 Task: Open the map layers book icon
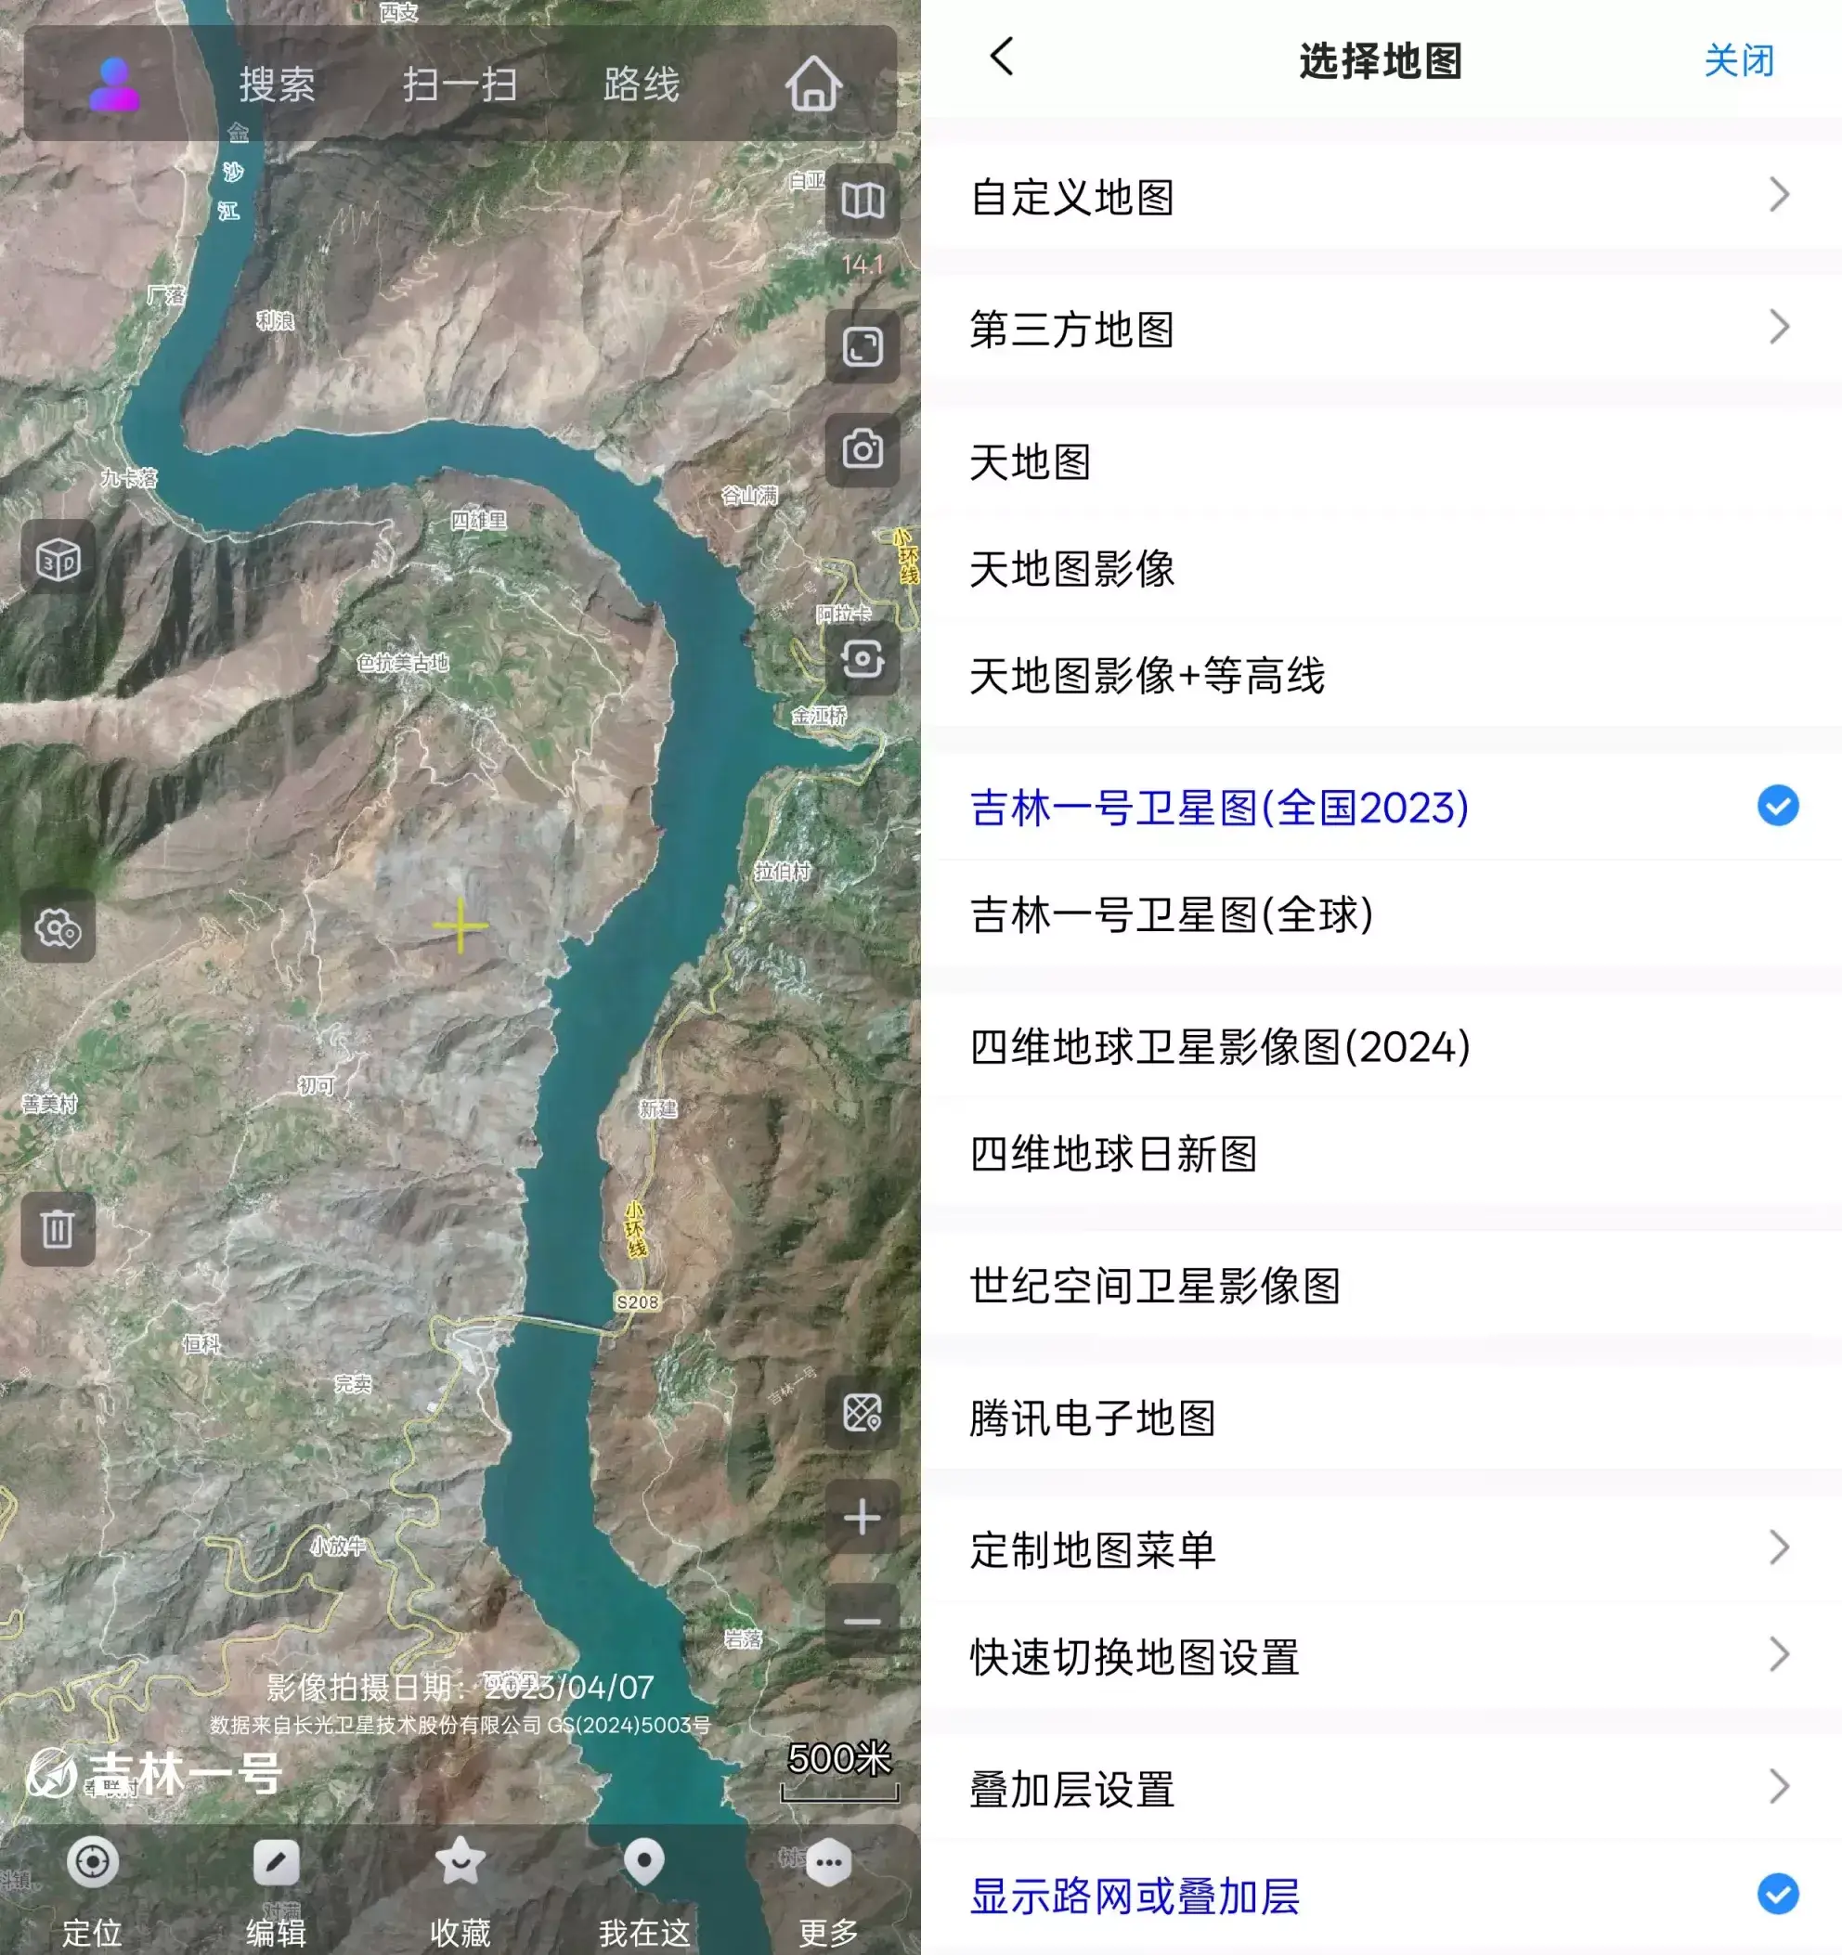[x=862, y=201]
